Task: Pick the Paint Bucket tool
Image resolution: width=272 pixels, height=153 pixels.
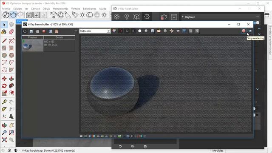Action: tap(4, 32)
